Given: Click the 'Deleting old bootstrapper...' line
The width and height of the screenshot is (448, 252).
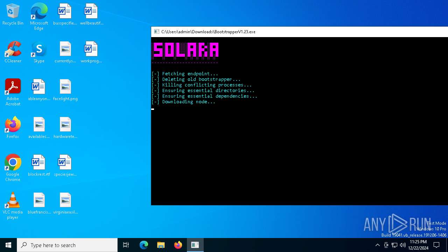Looking at the screenshot, I should 196,79.
